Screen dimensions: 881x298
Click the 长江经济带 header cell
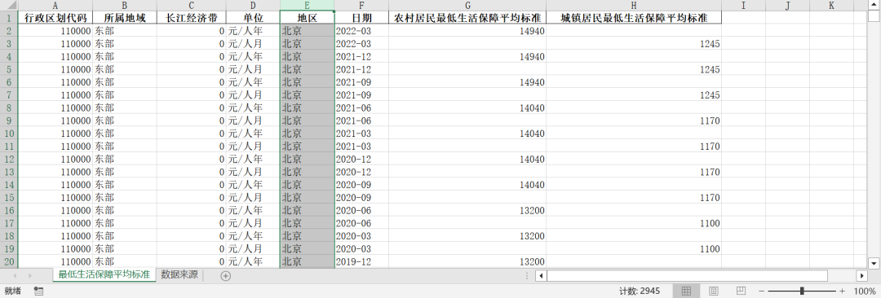[191, 17]
